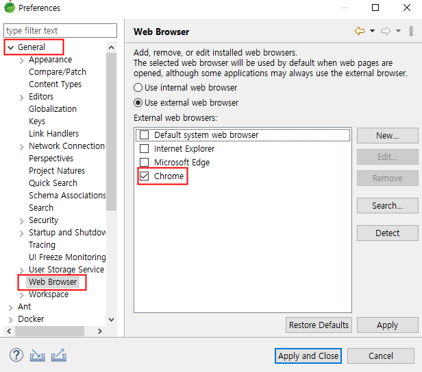
Task: Click the Apply button
Action: tap(387, 325)
